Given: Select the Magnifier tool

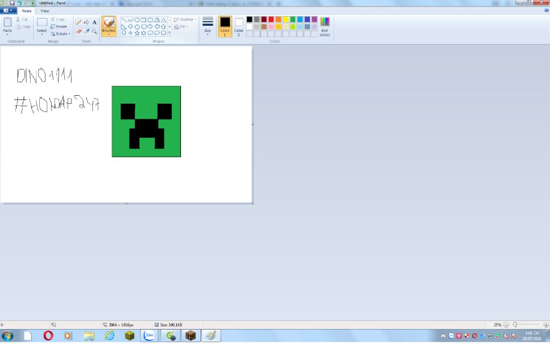Looking at the screenshot, I should point(93,31).
